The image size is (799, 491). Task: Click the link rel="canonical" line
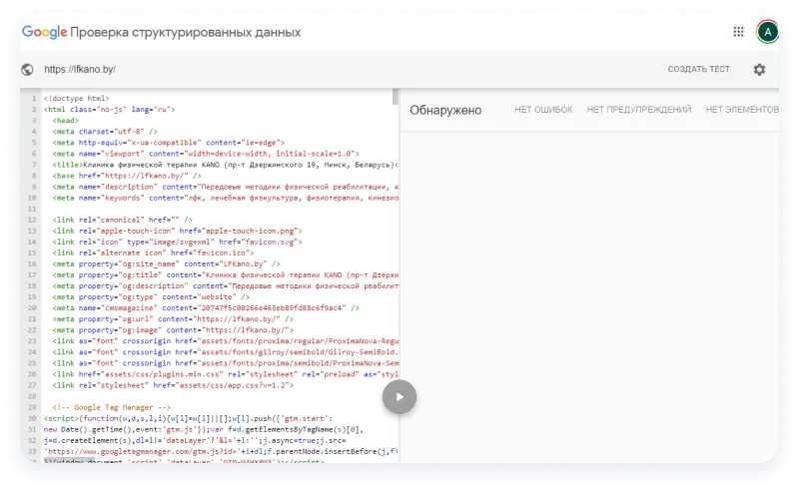click(x=122, y=220)
